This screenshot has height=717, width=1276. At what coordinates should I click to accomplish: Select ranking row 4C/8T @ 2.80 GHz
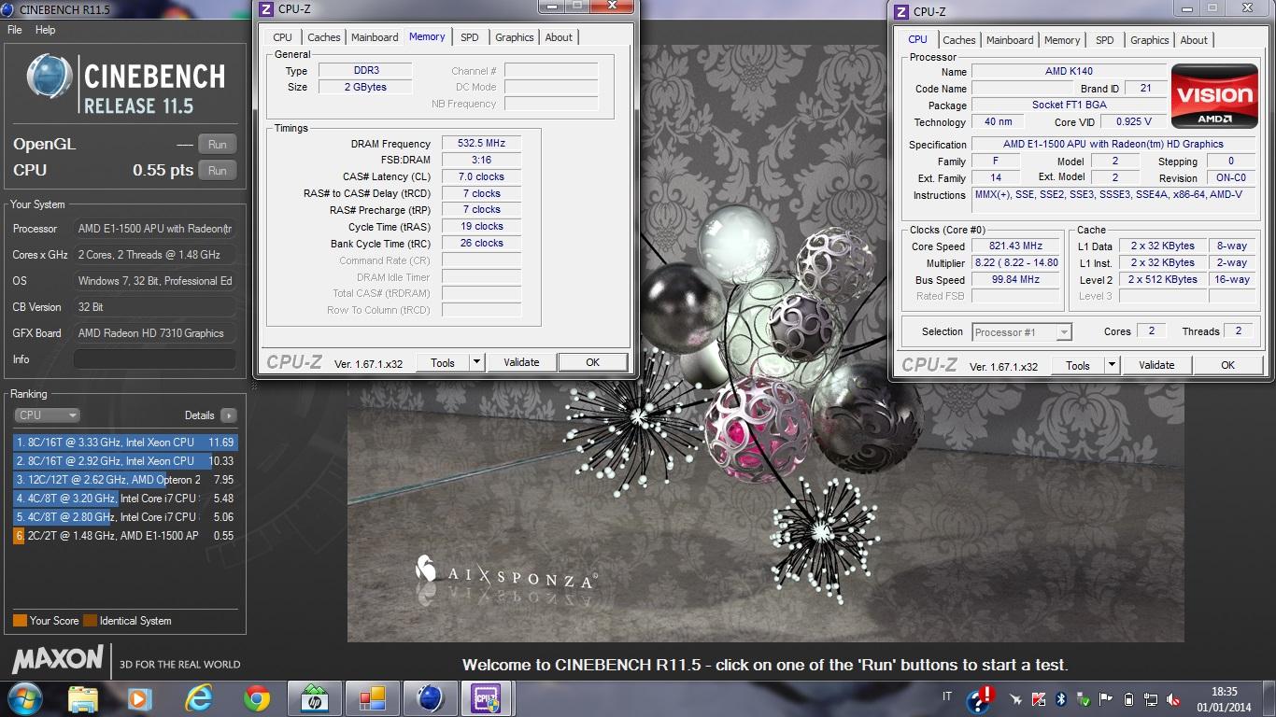[125, 517]
